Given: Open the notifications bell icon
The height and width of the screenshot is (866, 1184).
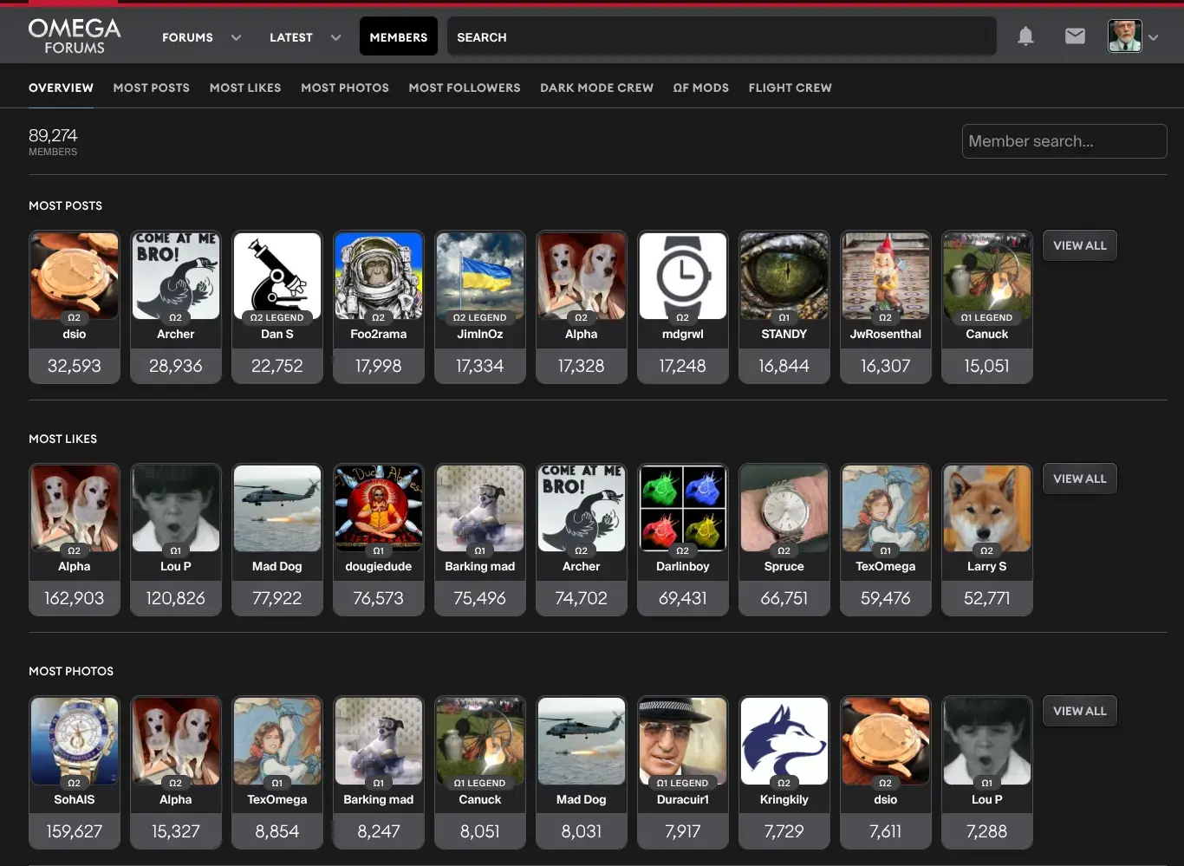Looking at the screenshot, I should pyautogui.click(x=1025, y=36).
